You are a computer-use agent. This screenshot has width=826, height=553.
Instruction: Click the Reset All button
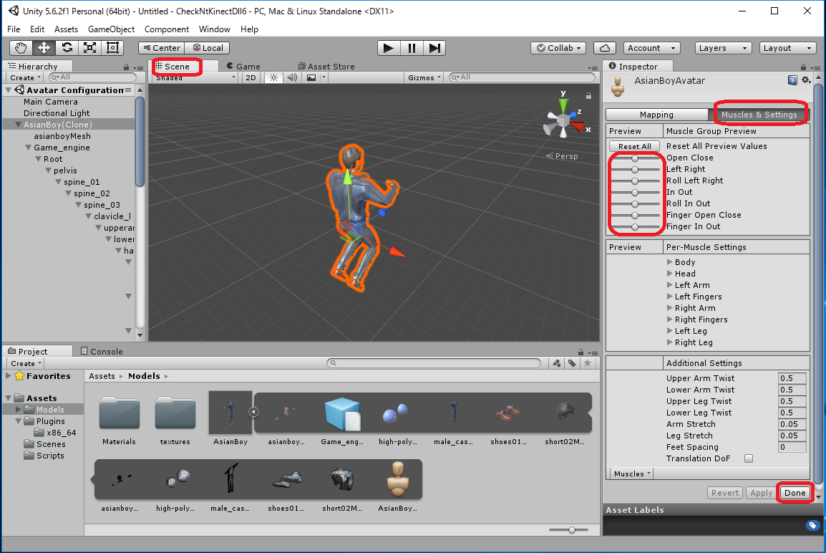[634, 146]
